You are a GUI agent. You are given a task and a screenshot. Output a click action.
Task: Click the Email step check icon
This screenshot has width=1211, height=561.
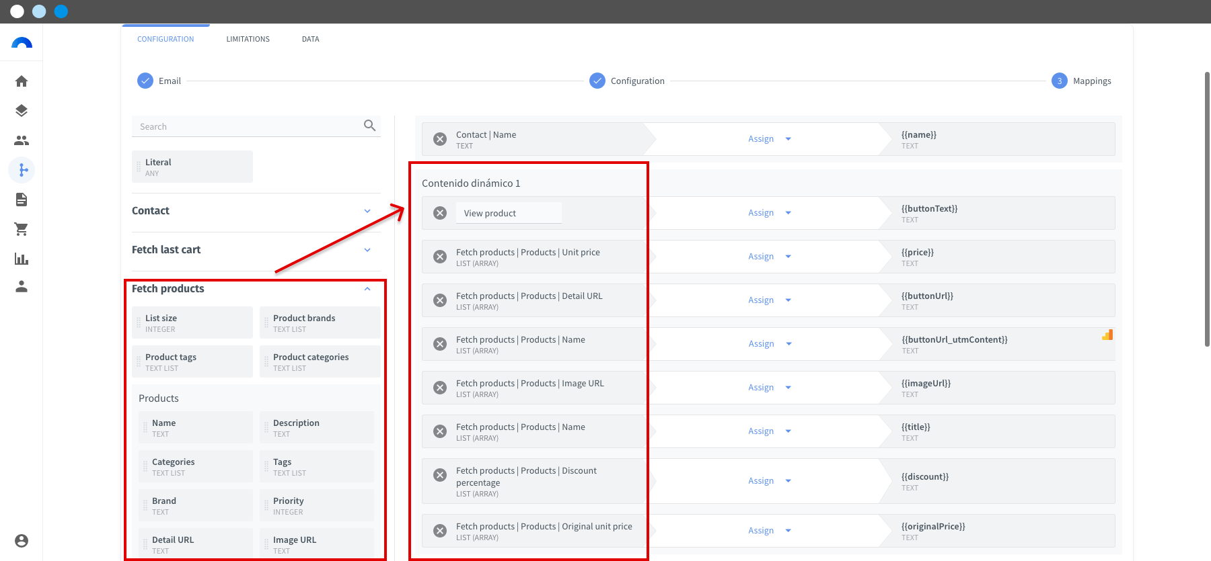pos(145,81)
